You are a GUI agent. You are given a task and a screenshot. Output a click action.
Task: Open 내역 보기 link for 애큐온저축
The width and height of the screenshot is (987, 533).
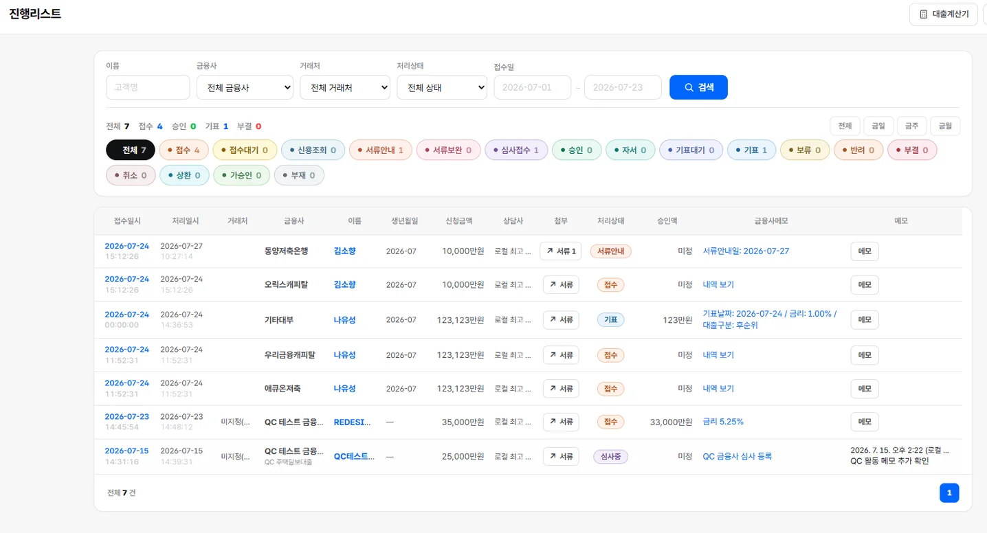(x=718, y=389)
